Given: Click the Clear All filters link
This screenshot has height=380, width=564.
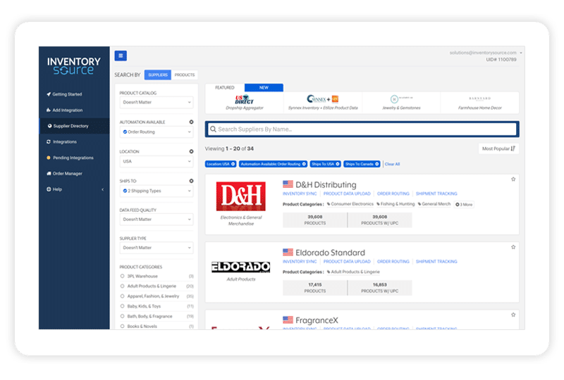Looking at the screenshot, I should 392,164.
